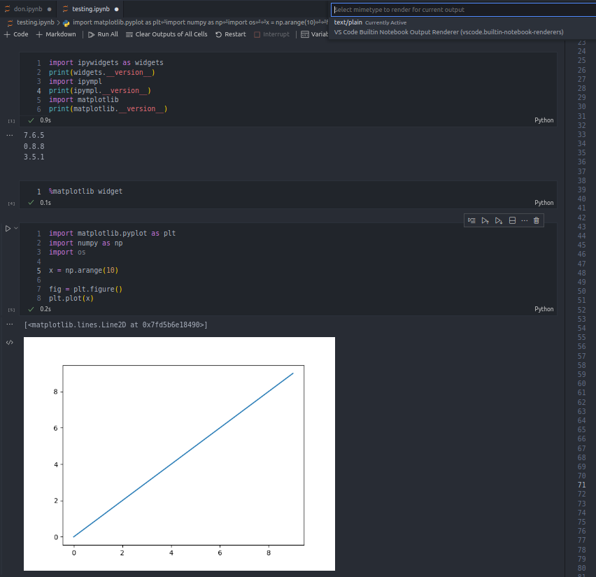The width and height of the screenshot is (596, 577).
Task: Execute Cell and Below icon
Action: (499, 220)
